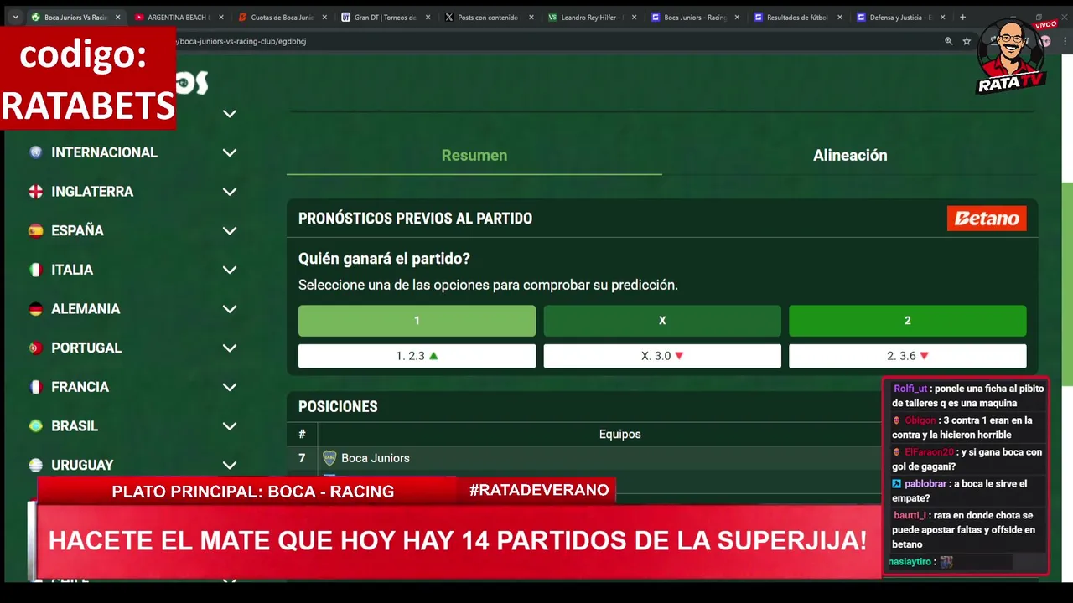
Task: Close the Posts con contenido tab
Action: pos(531,17)
